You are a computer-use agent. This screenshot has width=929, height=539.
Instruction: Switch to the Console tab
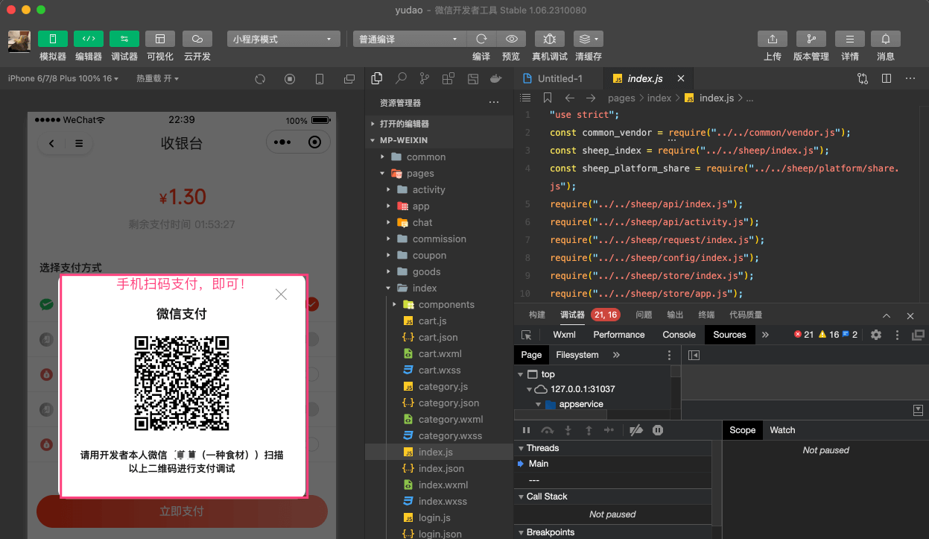679,335
